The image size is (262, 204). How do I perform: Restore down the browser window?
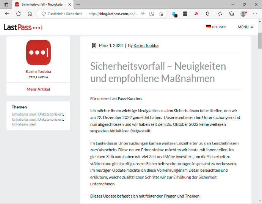pyautogui.click(x=244, y=5)
